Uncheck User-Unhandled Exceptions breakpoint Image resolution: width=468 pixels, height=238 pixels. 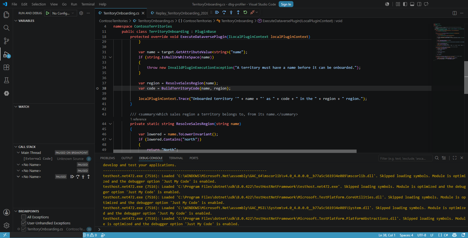point(24,223)
